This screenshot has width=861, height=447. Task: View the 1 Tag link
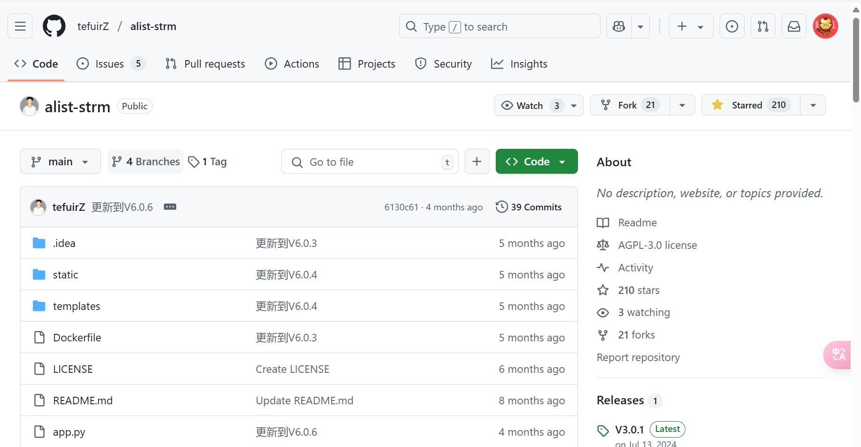click(x=208, y=162)
